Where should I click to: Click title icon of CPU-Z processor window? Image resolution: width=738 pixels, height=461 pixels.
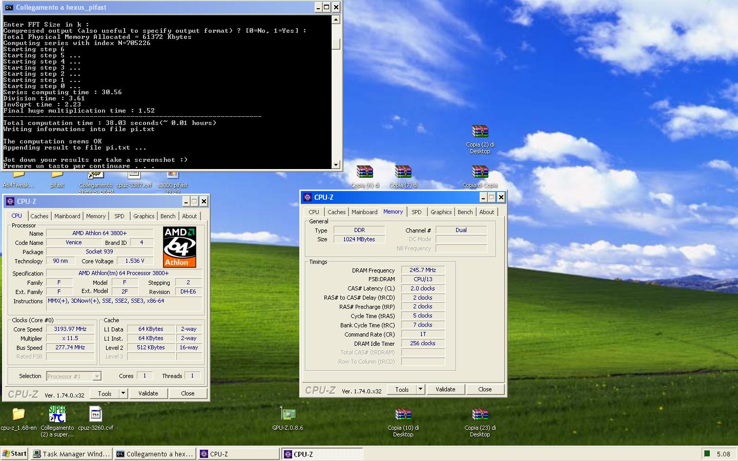point(10,201)
